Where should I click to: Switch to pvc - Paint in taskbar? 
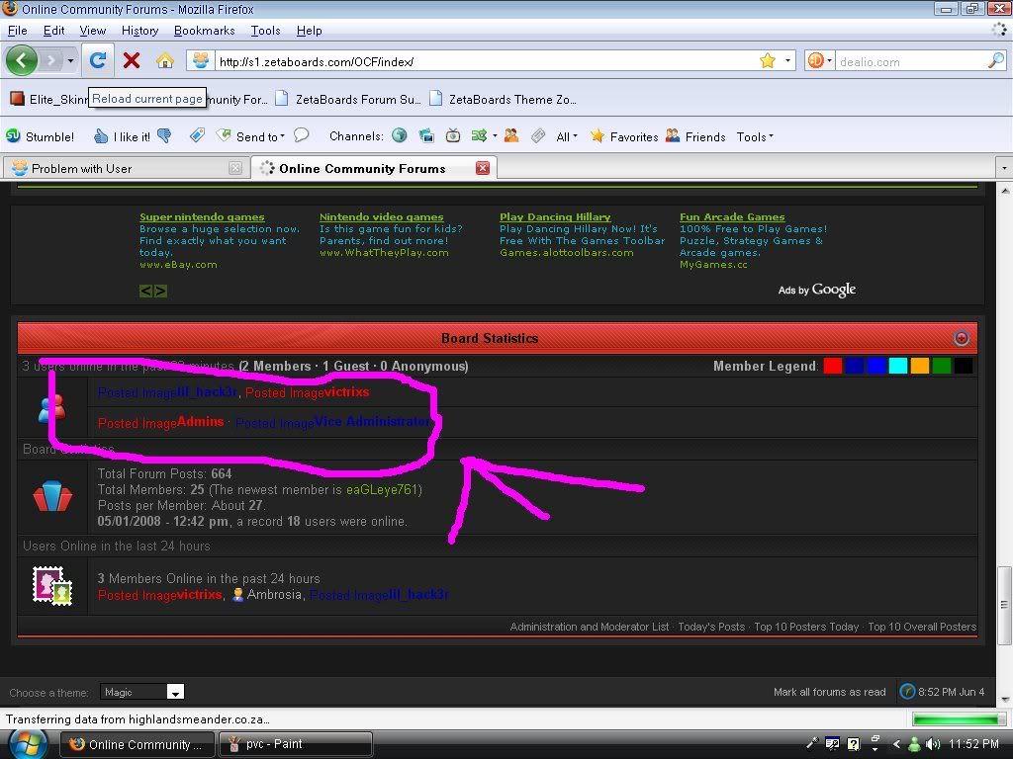coord(296,744)
